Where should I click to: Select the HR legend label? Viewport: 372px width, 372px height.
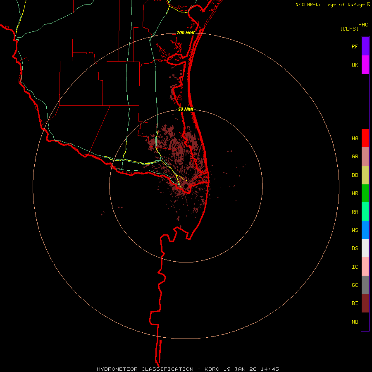coord(355,193)
